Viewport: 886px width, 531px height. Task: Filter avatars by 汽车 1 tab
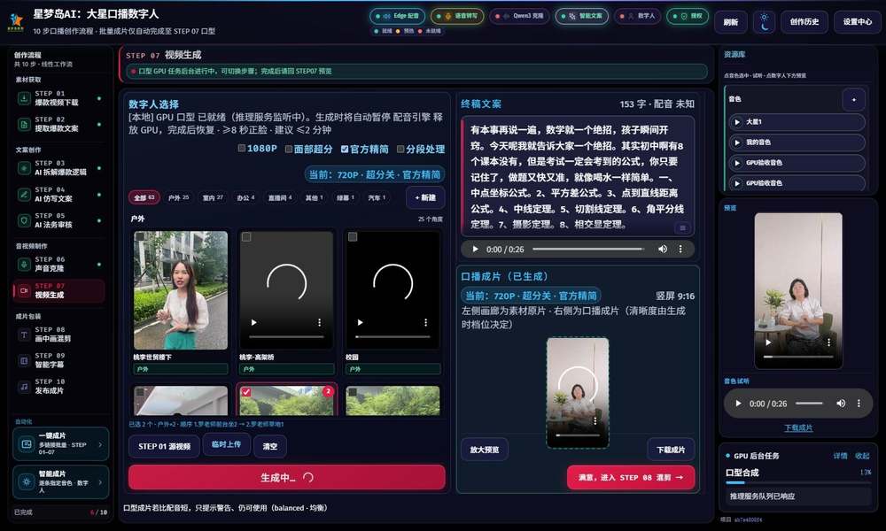(x=377, y=197)
